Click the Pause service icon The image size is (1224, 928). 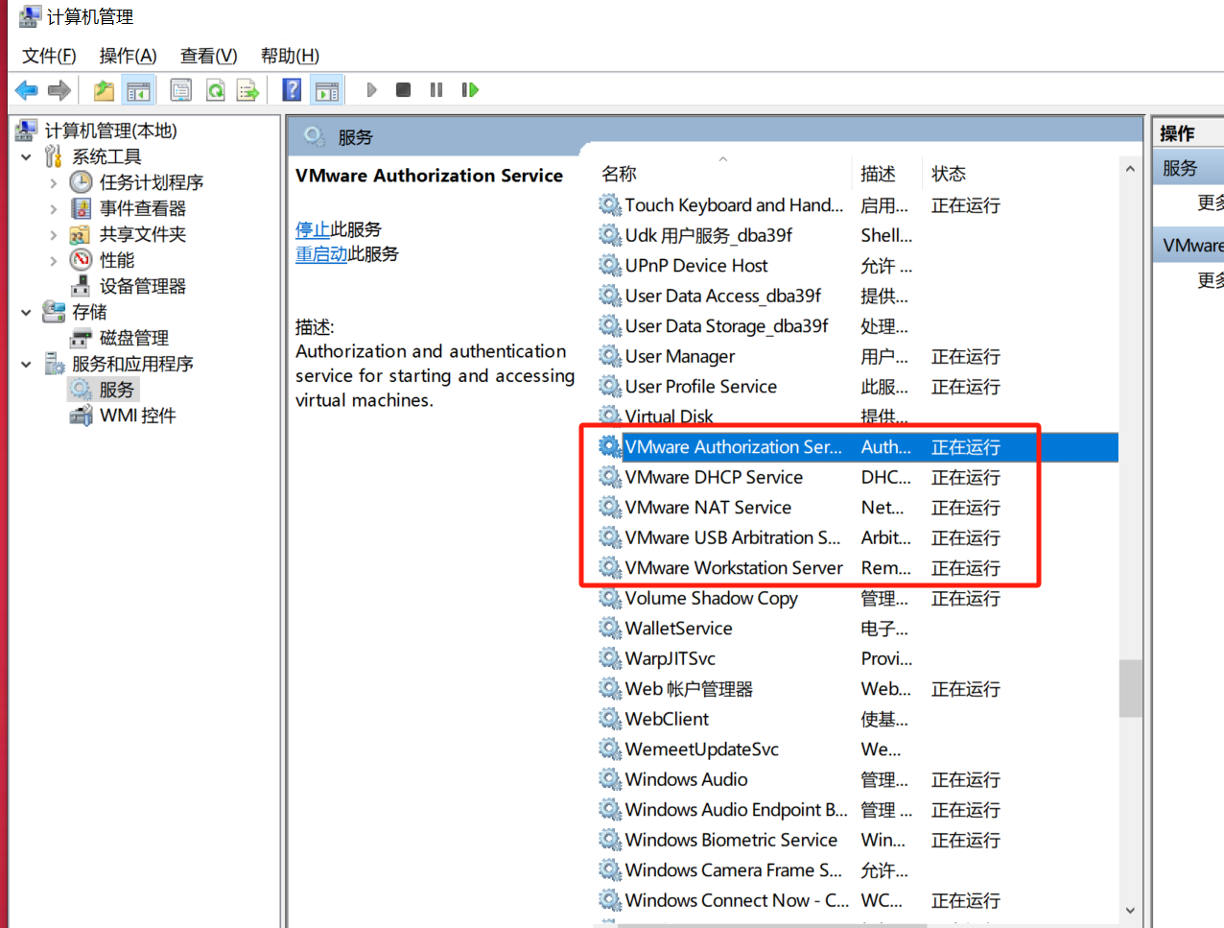[x=436, y=90]
